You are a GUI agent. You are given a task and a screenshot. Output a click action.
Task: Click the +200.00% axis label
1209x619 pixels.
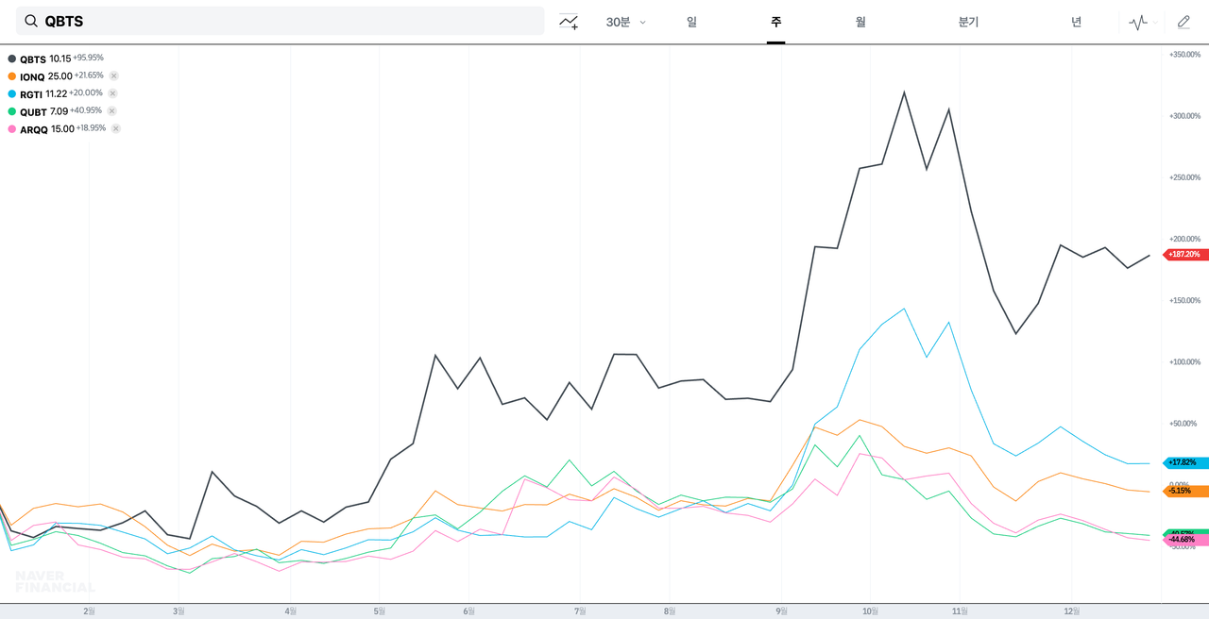1183,239
